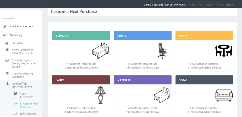The width and height of the screenshot is (242, 117).
Task: Click the dining table icon
Action: tap(223, 51)
